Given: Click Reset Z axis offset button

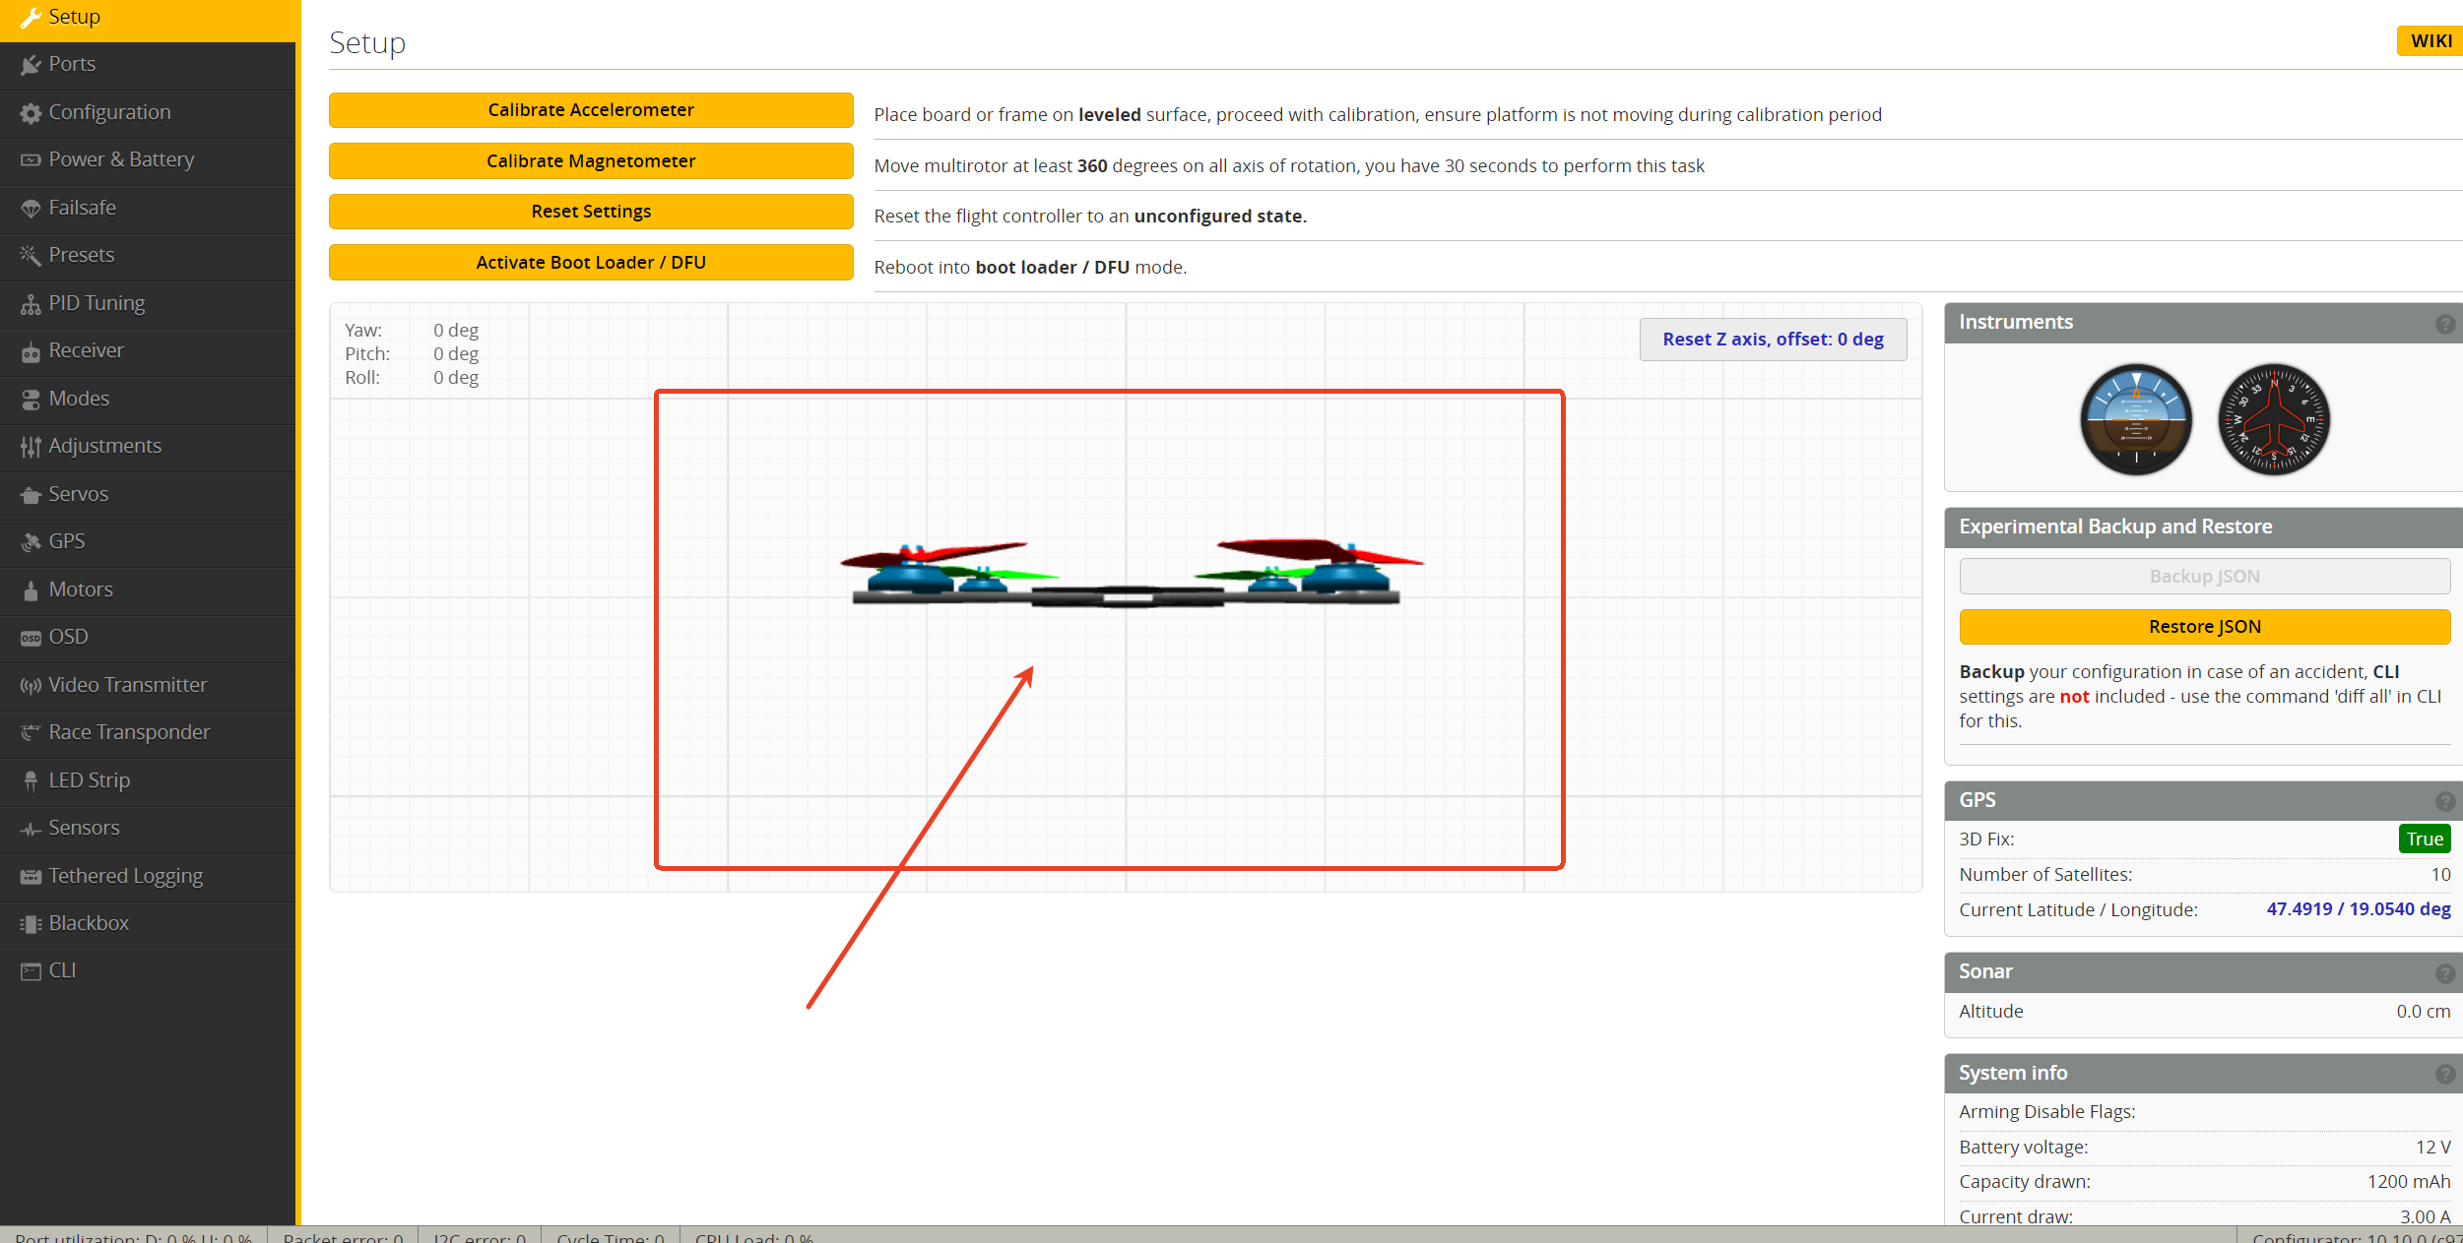Looking at the screenshot, I should tap(1773, 340).
